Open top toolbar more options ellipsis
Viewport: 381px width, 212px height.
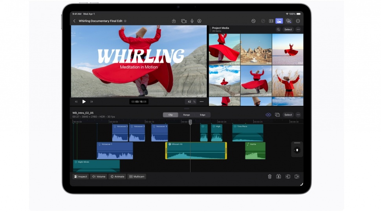pos(298,21)
